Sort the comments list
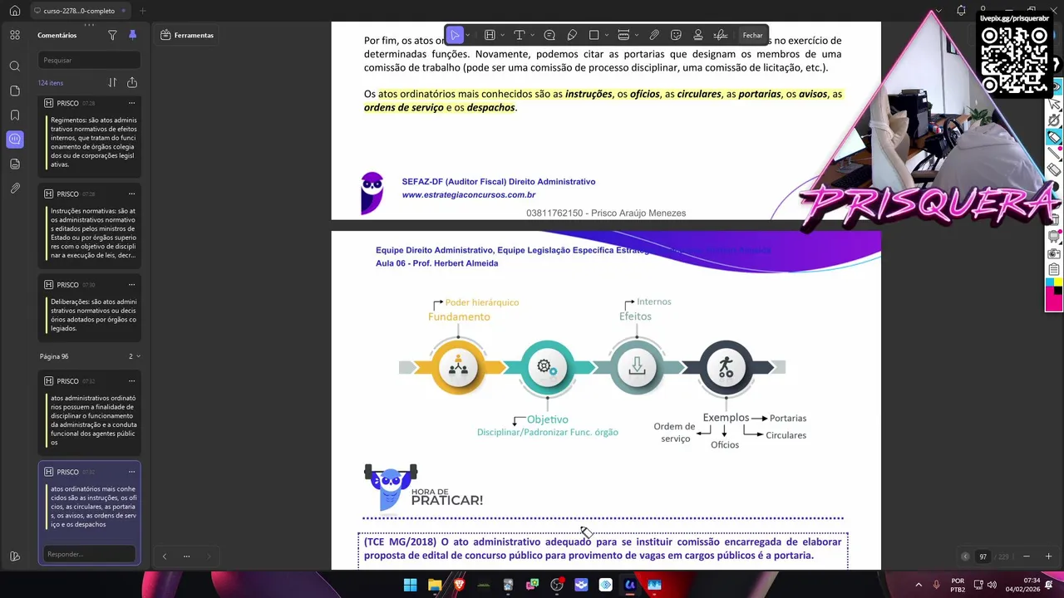Screen dimensions: 1064x598 point(112,82)
